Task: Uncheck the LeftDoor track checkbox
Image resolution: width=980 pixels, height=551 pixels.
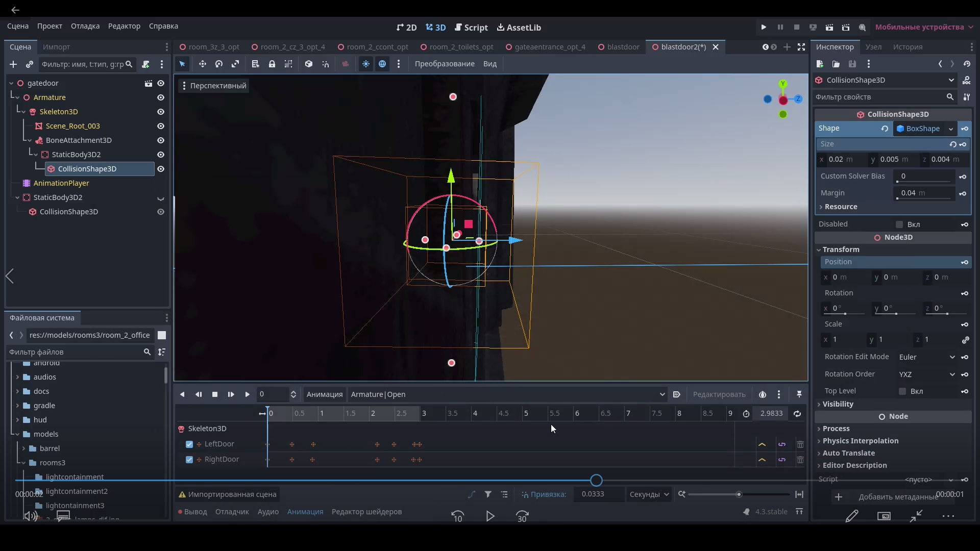Action: click(189, 444)
